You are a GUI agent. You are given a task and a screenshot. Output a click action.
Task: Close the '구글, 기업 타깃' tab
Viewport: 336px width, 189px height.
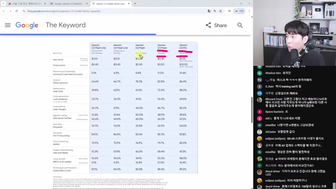pyautogui.click(x=45, y=4)
